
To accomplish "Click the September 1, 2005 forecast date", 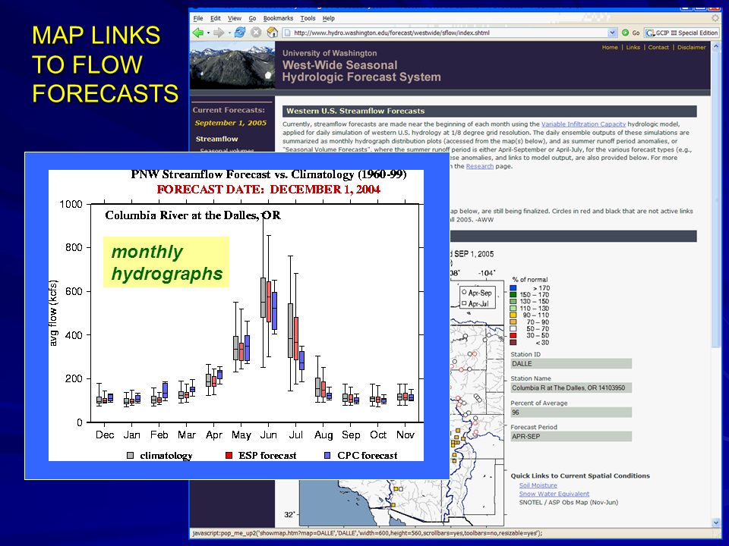I will coord(231,123).
